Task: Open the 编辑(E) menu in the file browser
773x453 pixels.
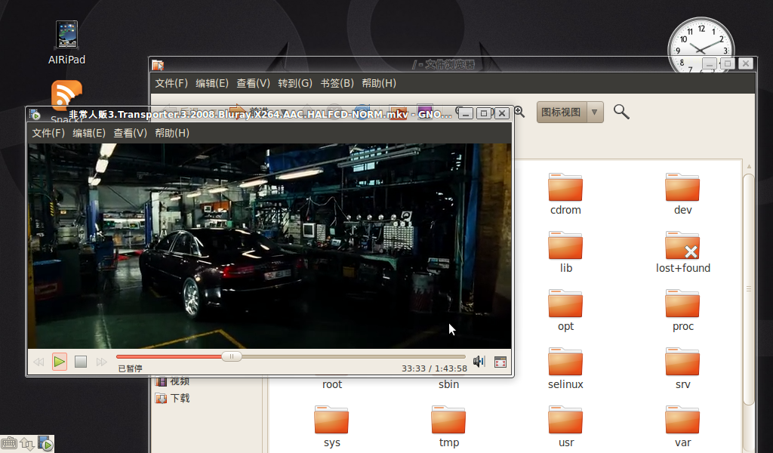Action: 212,83
